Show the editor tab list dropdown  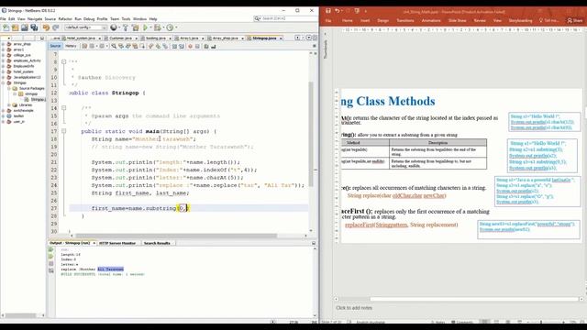[x=309, y=38]
